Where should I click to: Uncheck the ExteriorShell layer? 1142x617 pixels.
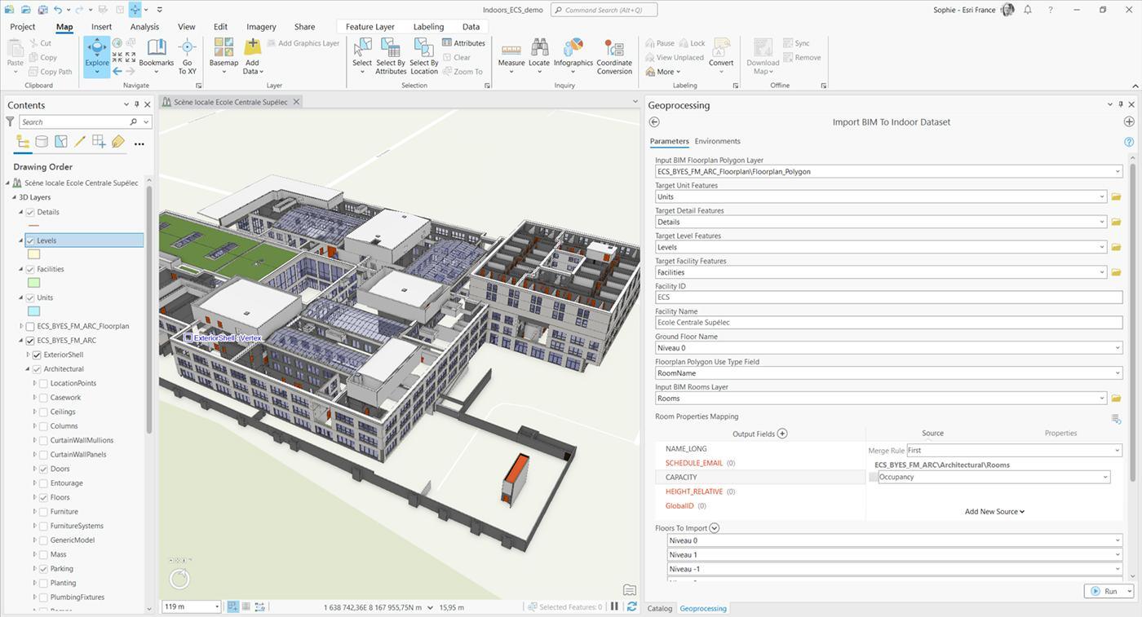click(x=37, y=355)
